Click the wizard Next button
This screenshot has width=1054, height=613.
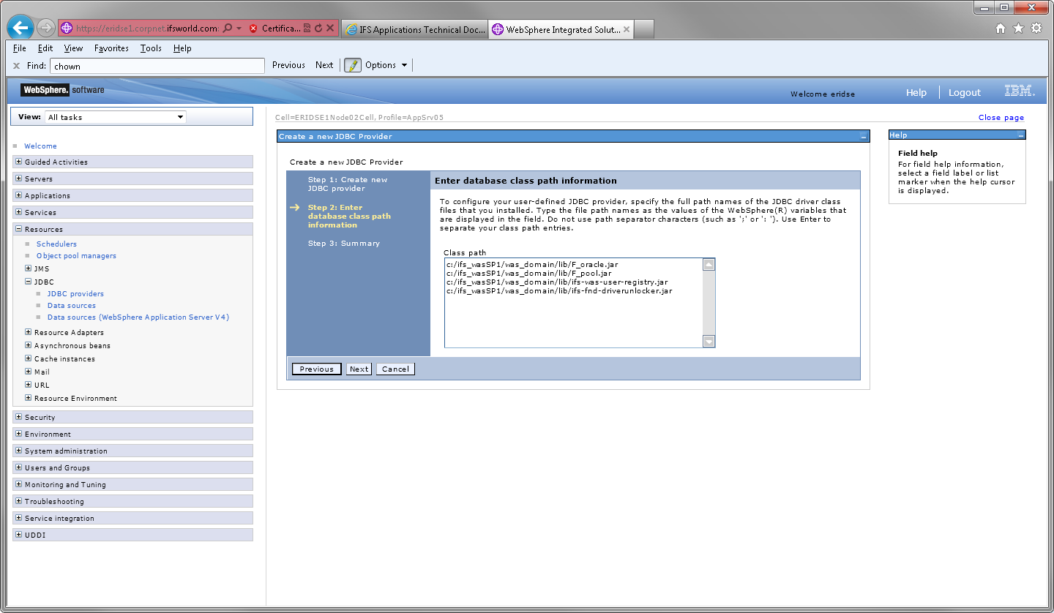[x=359, y=369]
